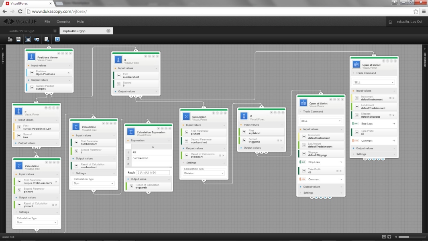Go back with browser back arrow

pyautogui.click(x=5, y=12)
